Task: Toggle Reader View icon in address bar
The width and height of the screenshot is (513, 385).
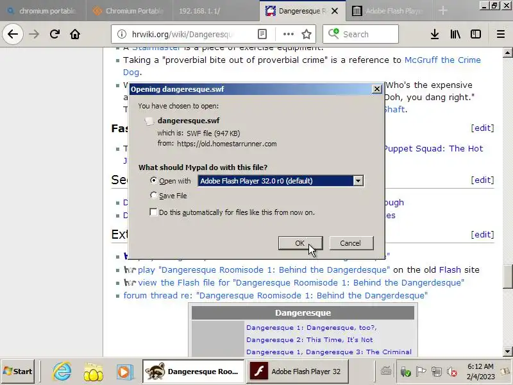Action: [x=262, y=34]
